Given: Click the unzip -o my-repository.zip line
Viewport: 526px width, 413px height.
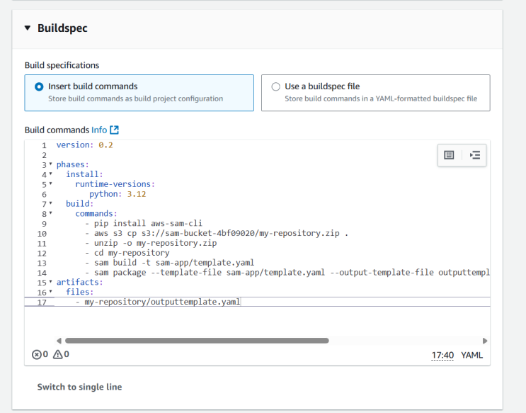Looking at the screenshot, I should click(x=151, y=243).
